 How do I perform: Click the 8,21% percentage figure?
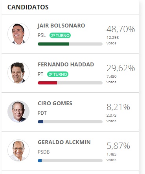[118, 107]
